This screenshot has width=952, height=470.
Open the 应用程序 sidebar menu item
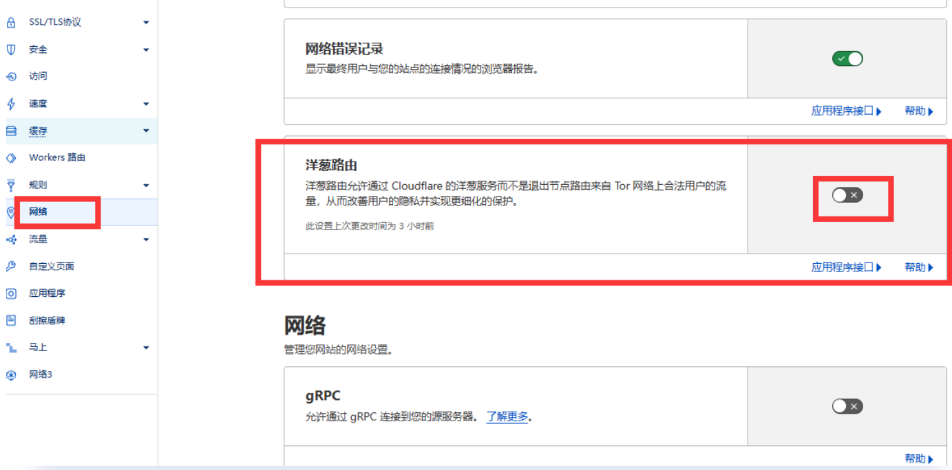tap(47, 293)
